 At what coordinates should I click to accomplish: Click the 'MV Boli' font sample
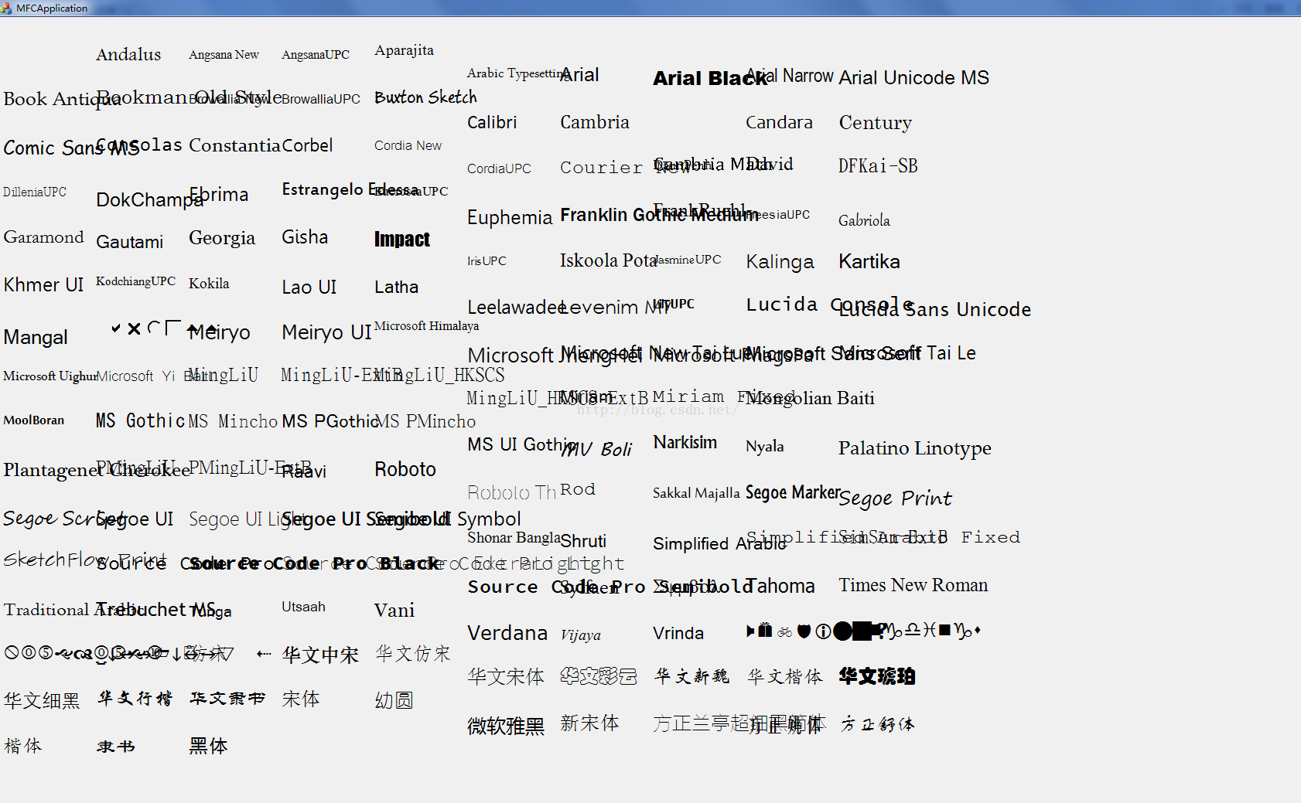596,449
